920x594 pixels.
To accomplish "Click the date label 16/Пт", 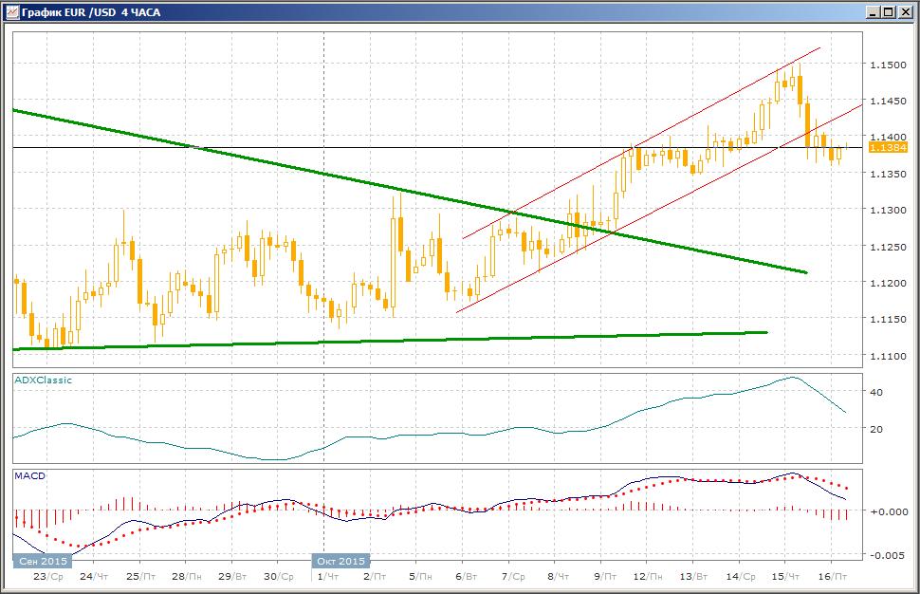I will [832, 576].
